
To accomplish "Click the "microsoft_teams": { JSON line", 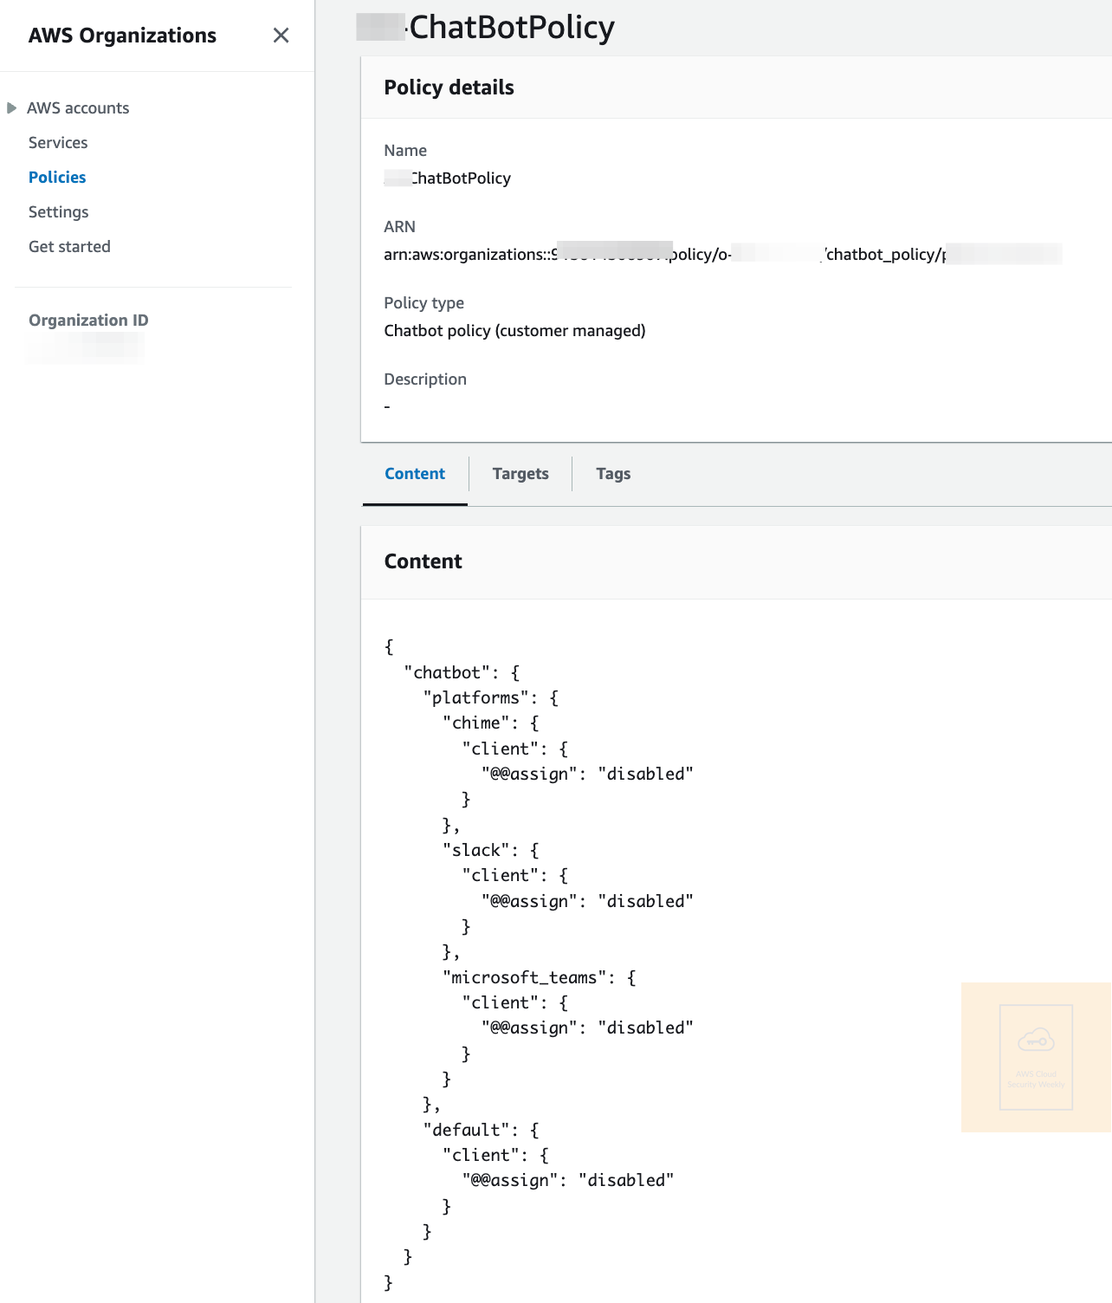I will click(x=540, y=977).
